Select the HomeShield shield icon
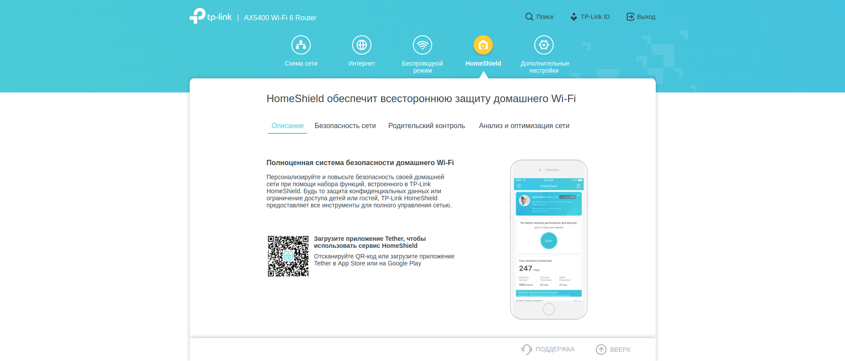 [483, 45]
